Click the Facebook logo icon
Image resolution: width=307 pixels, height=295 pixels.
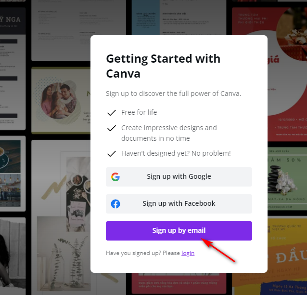coord(115,204)
